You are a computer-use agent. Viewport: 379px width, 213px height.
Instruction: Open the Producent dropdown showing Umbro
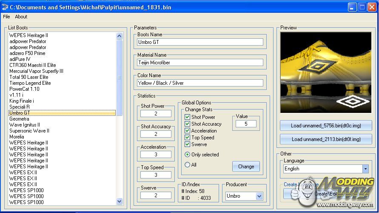point(259,196)
